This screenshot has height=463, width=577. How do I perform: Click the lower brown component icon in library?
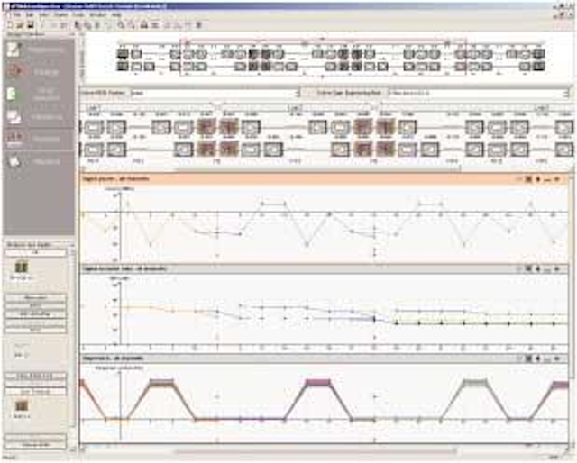[22, 405]
